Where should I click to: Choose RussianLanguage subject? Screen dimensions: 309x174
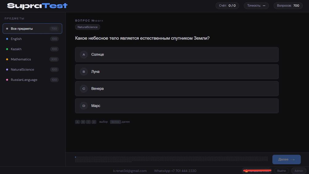coord(32,80)
